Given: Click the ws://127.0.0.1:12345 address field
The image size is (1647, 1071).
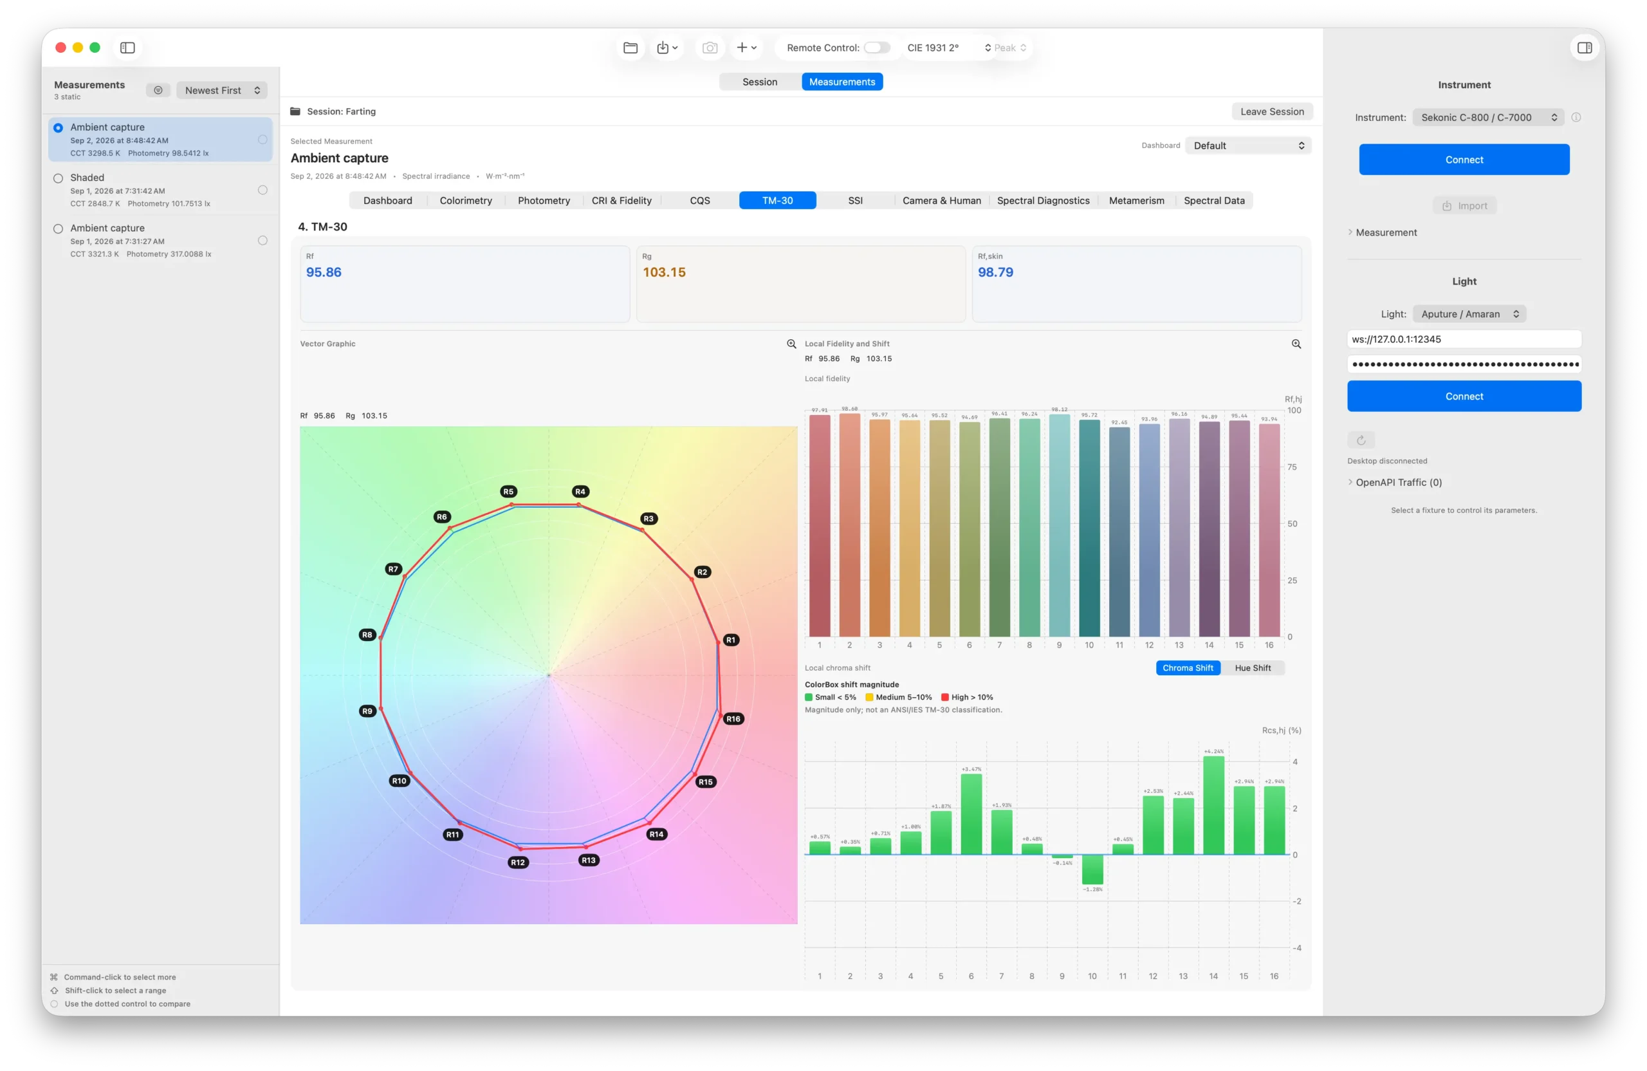Looking at the screenshot, I should click(x=1464, y=339).
